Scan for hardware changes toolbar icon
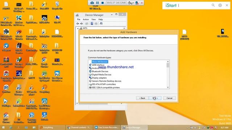232x130 pixels. pyautogui.click(x=101, y=23)
